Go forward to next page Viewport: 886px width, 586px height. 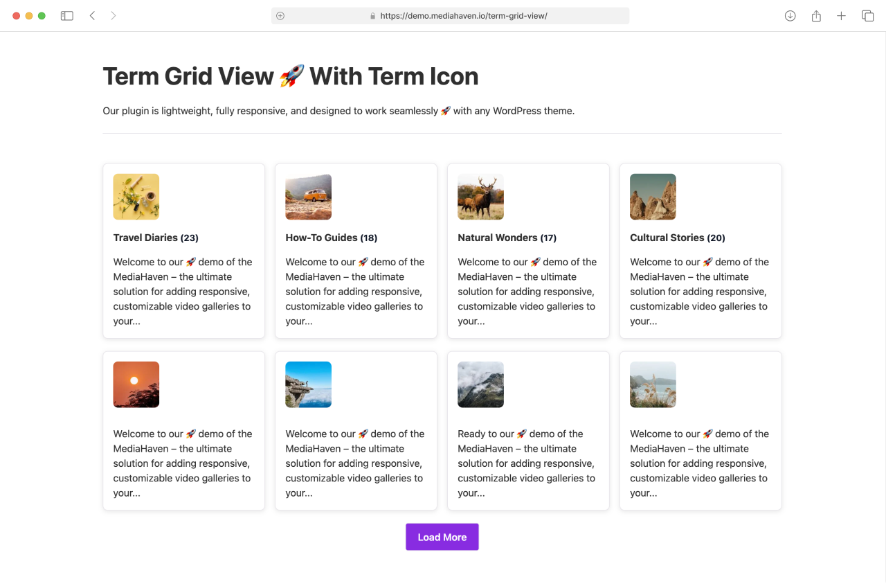[x=114, y=16]
